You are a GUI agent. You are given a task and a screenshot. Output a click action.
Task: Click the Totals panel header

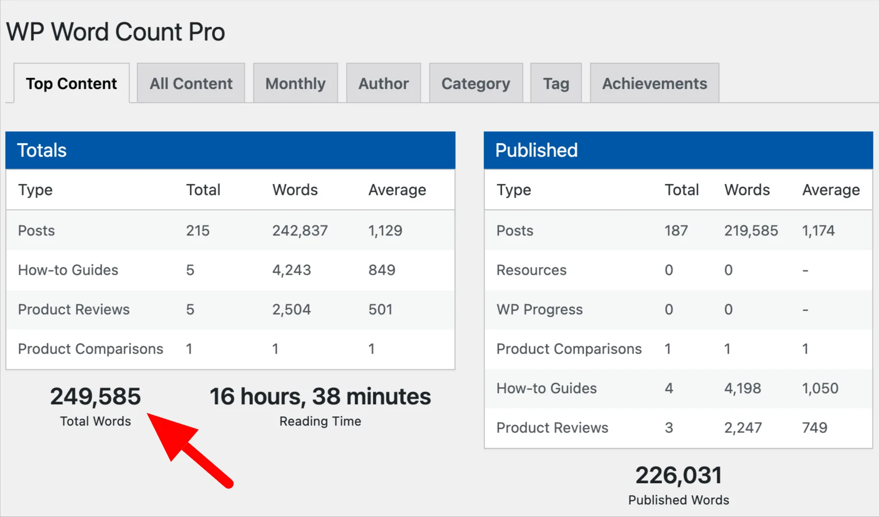230,150
